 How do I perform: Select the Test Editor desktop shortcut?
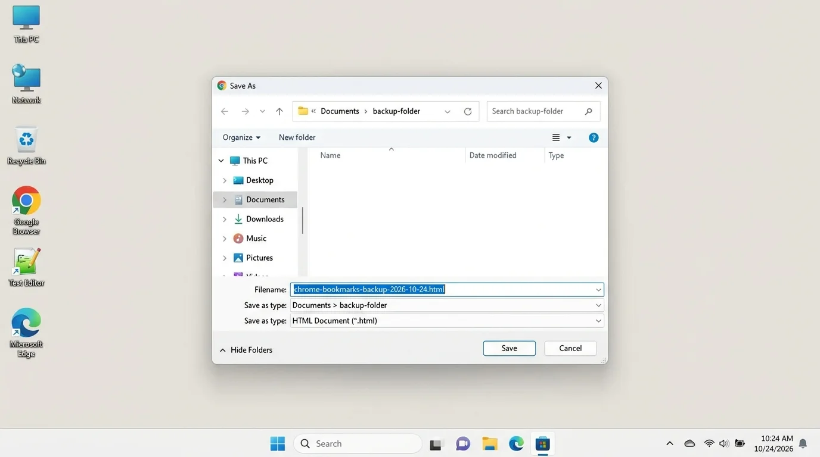[x=26, y=267]
